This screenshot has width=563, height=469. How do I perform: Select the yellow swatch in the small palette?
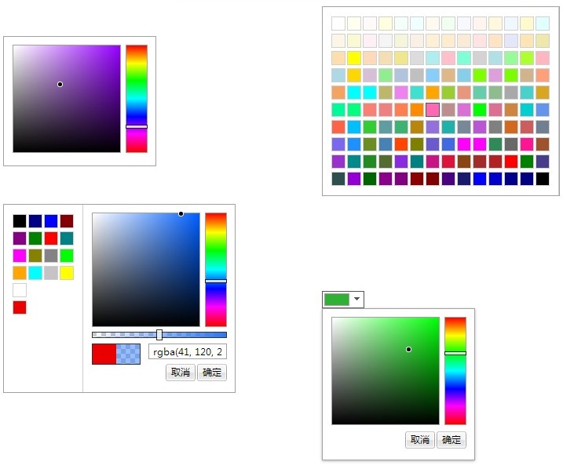67,273
